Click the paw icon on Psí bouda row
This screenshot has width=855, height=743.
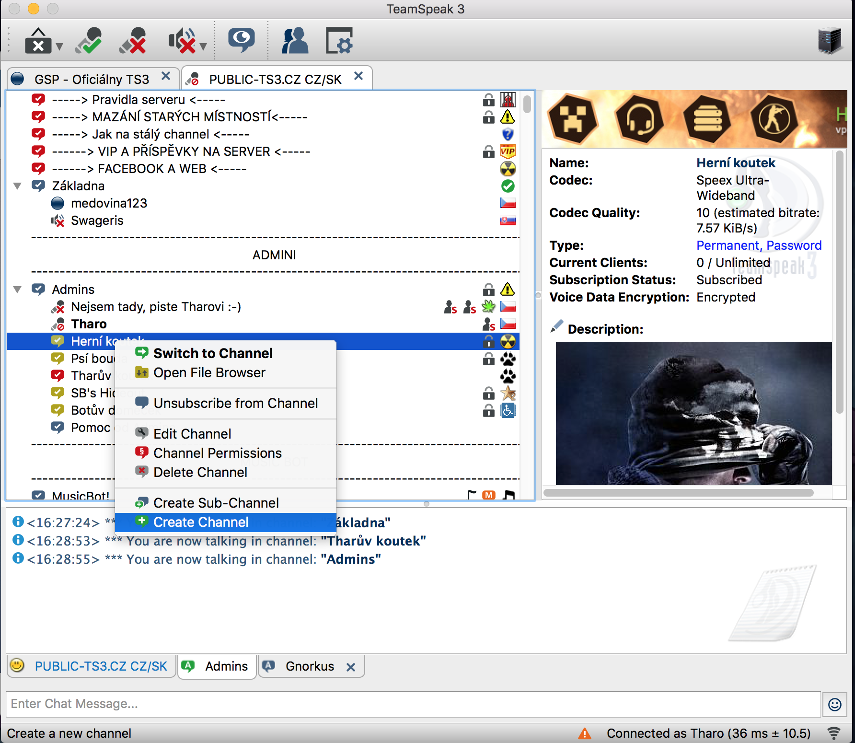point(508,359)
